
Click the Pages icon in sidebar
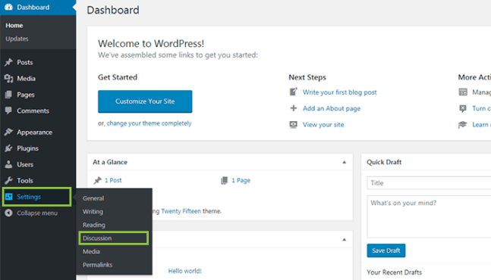pyautogui.click(x=8, y=95)
